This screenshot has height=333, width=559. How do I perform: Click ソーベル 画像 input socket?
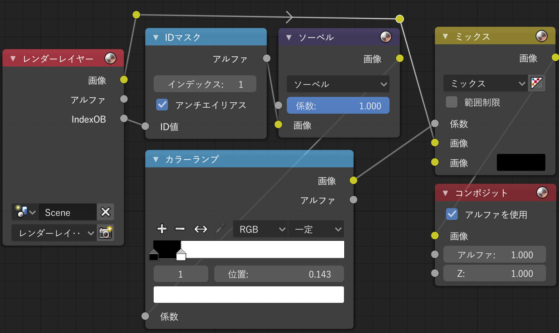pyautogui.click(x=278, y=125)
